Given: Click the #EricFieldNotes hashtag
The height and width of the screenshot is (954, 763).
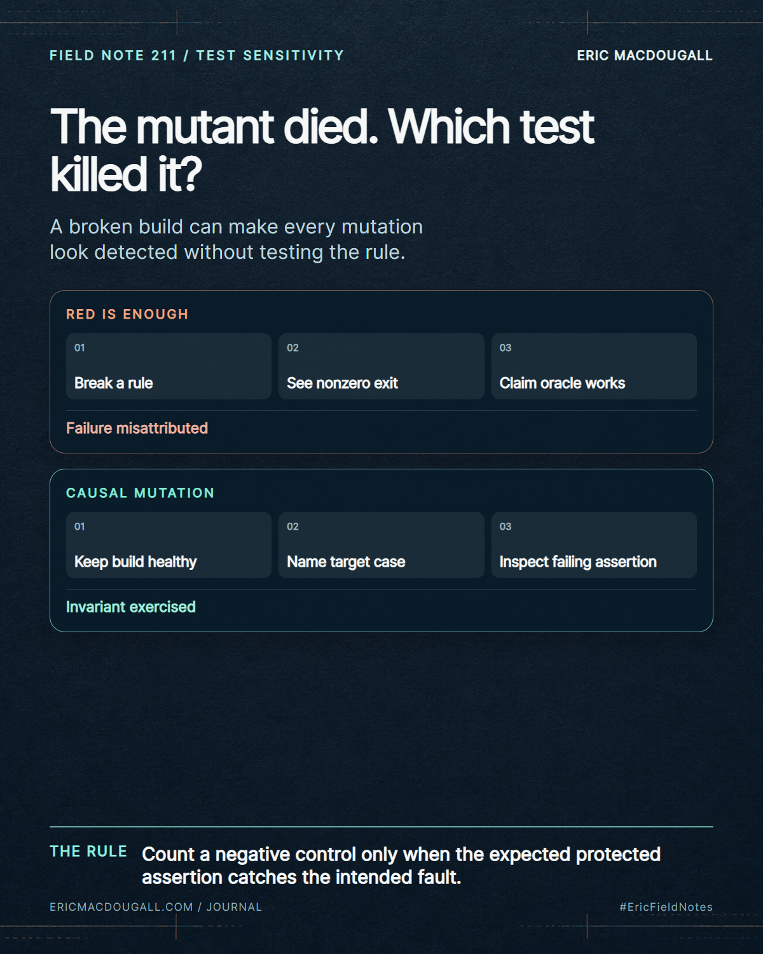Looking at the screenshot, I should point(666,907).
